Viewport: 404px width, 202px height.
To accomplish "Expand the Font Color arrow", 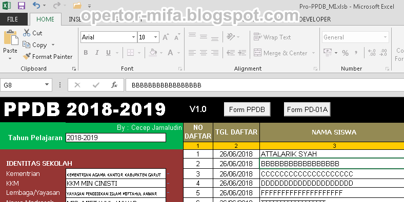I will pyautogui.click(x=179, y=53).
